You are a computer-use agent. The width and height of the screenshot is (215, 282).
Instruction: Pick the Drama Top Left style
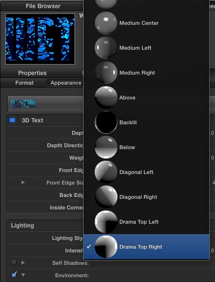click(x=147, y=222)
